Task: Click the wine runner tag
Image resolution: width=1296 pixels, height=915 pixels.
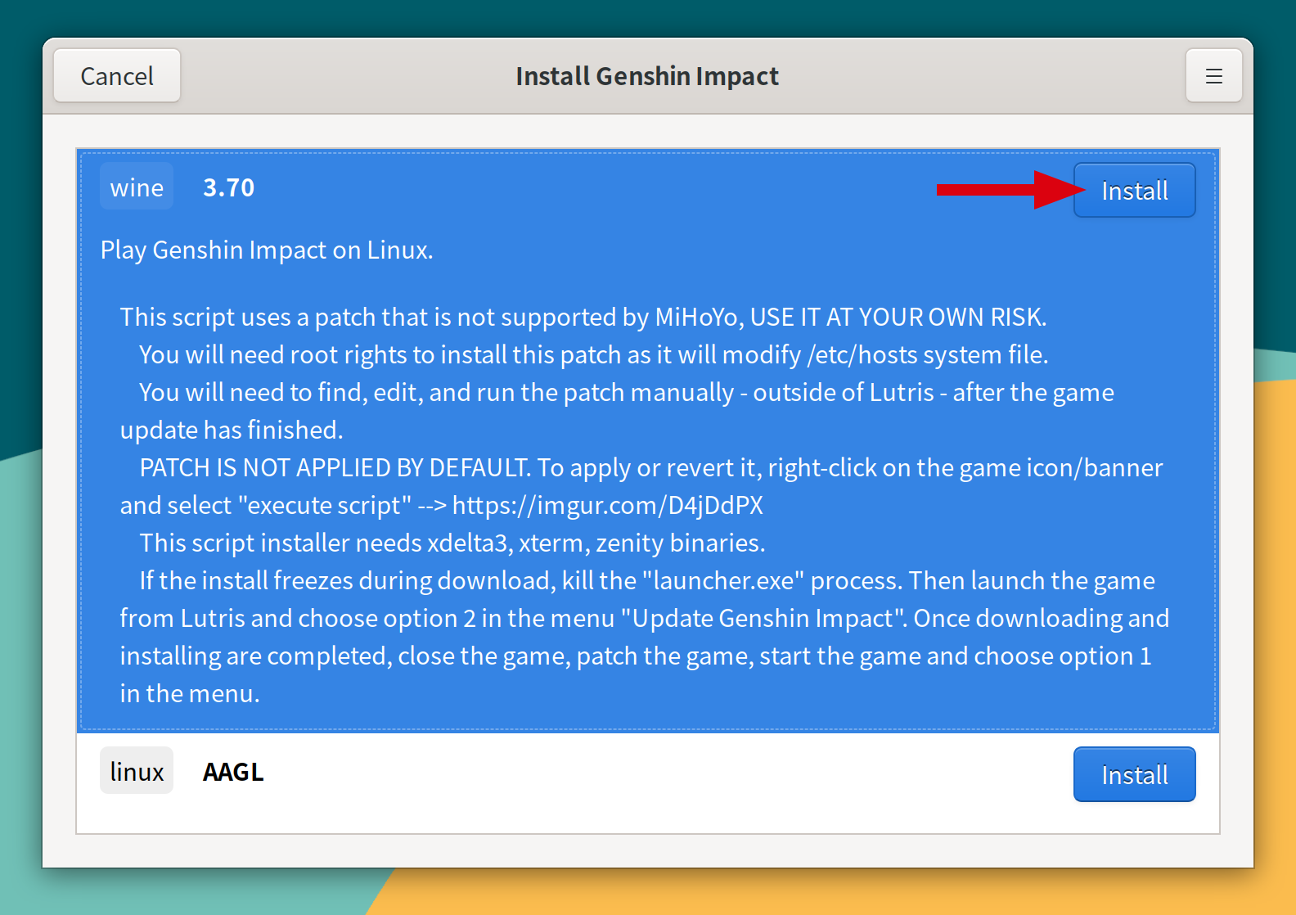Action: click(137, 187)
